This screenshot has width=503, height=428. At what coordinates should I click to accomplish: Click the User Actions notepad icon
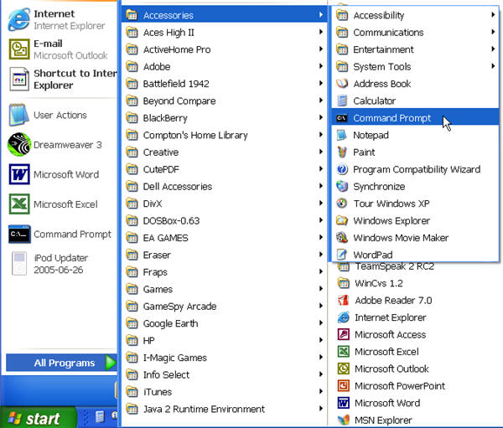point(19,115)
